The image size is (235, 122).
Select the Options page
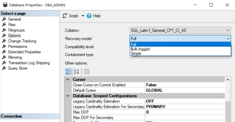[14, 36]
